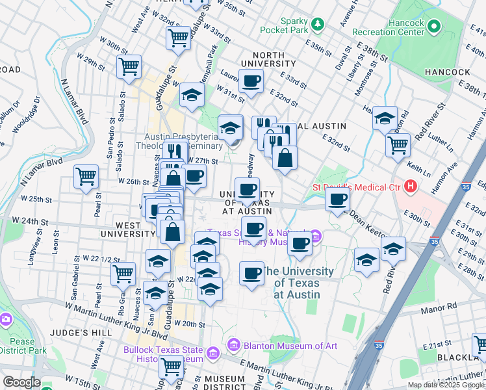Screen dimensions: 486x390
Task: Select the shopping cart marker by Keith Ln
Action: click(x=398, y=144)
